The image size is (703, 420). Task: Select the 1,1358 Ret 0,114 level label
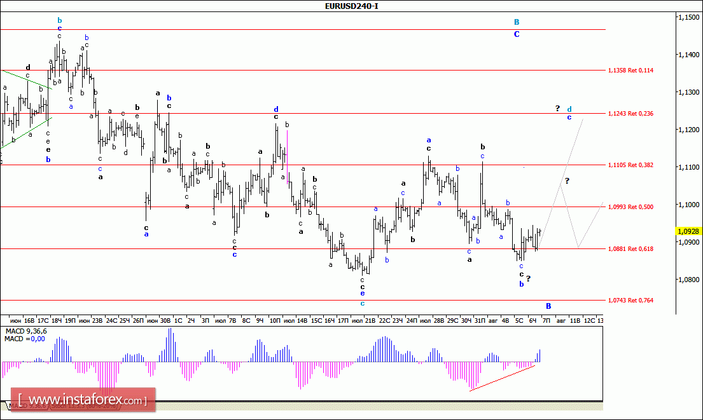pos(630,71)
